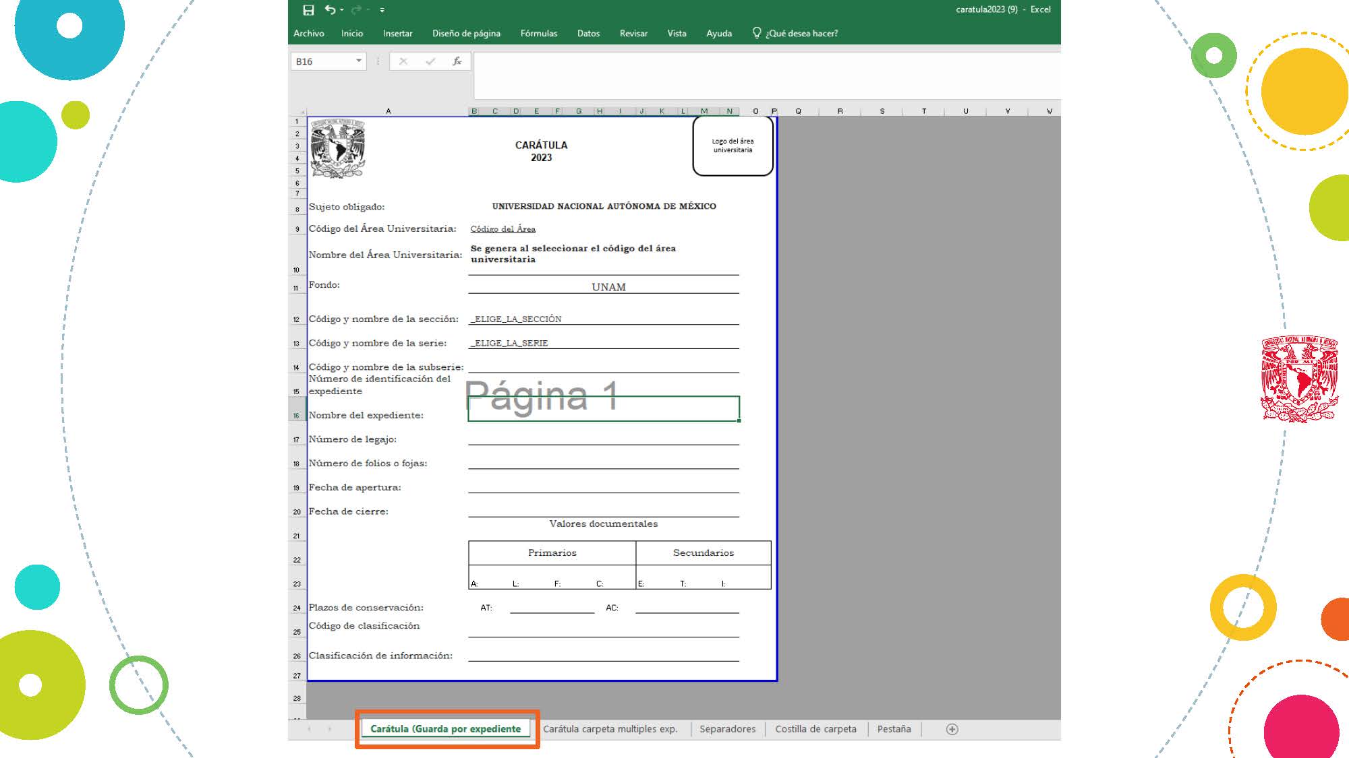The width and height of the screenshot is (1349, 758).
Task: Click the previous sheet navigation arrow
Action: 309,729
